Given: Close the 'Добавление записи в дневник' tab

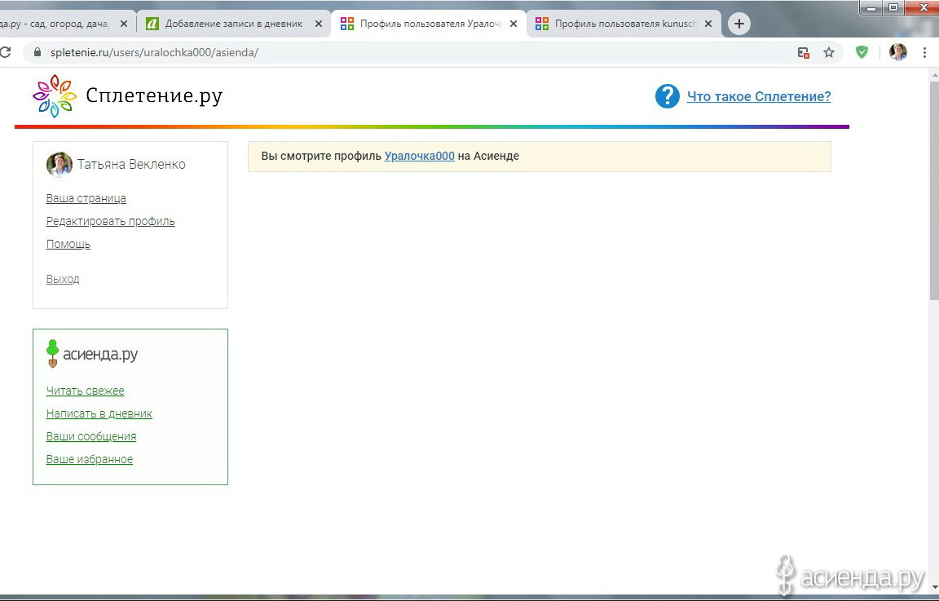Looking at the screenshot, I should point(319,24).
